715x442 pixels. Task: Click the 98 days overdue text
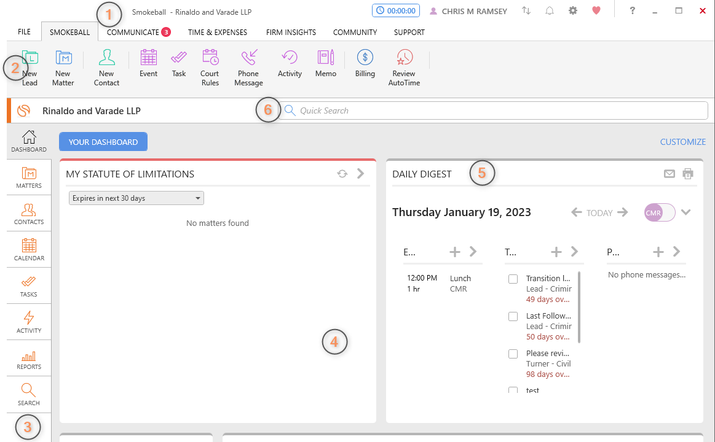coord(548,374)
